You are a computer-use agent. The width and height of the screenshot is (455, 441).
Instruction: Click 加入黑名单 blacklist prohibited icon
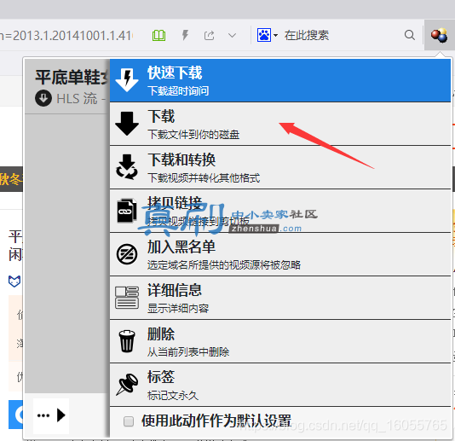point(127,254)
